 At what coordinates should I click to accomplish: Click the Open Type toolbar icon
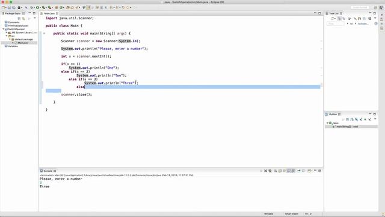[x=68, y=8]
